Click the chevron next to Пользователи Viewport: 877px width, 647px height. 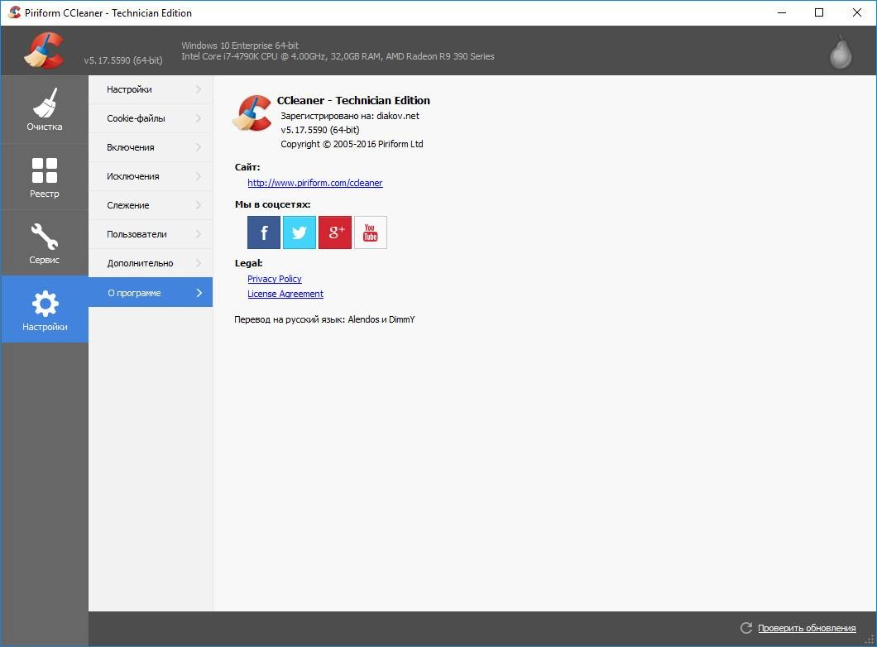coord(199,234)
